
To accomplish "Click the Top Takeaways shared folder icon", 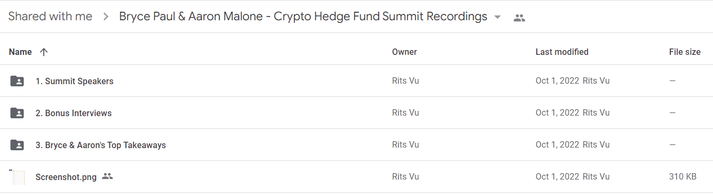I will coord(17,145).
